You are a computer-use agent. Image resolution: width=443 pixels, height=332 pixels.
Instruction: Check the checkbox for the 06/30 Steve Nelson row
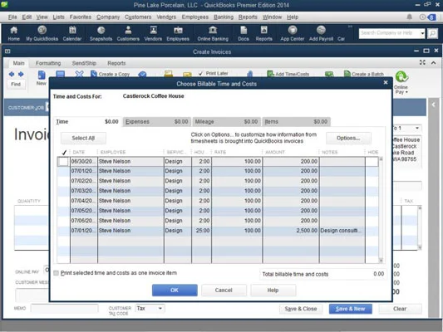63,162
